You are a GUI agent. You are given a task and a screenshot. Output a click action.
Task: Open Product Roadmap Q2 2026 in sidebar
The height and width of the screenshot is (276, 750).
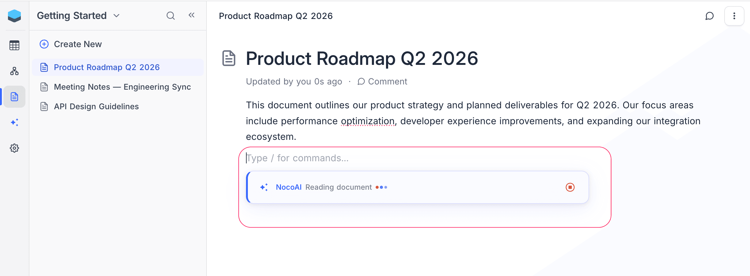click(x=107, y=67)
